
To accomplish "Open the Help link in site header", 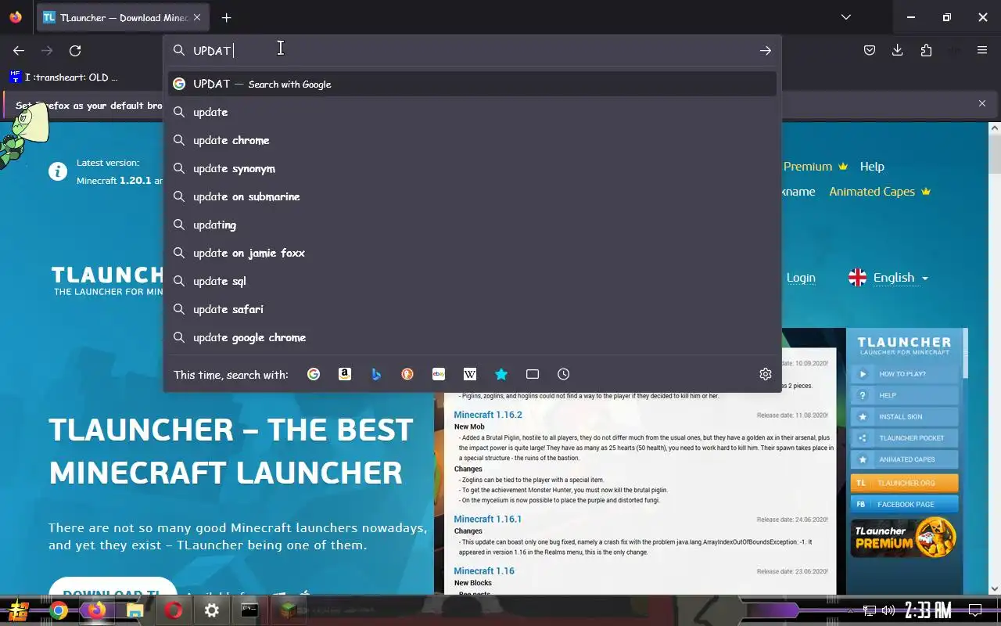I will [x=872, y=166].
